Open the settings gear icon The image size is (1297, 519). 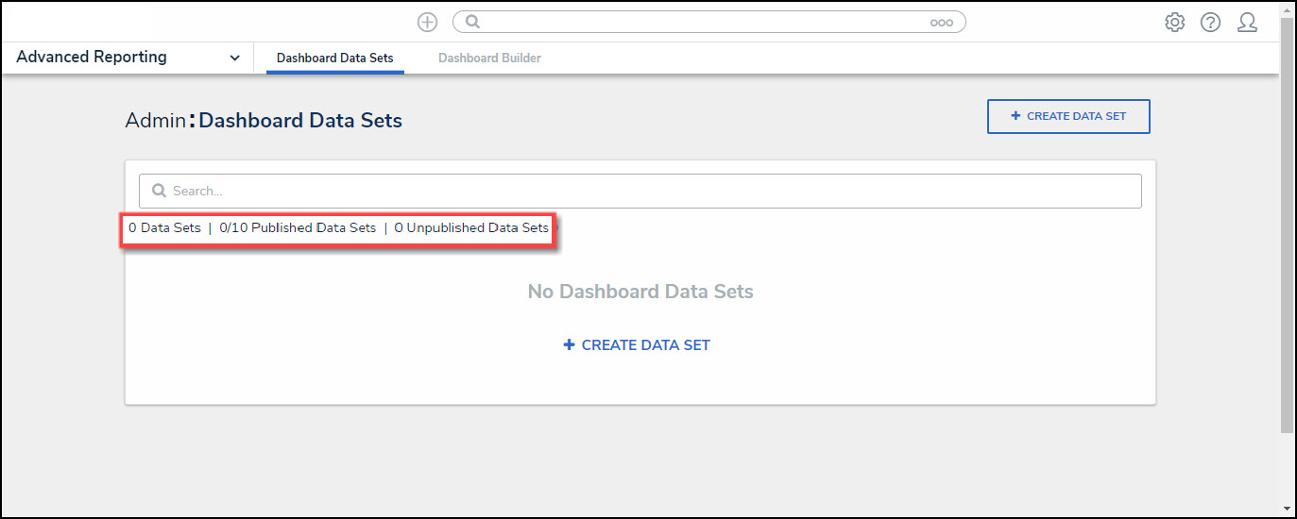[x=1174, y=22]
